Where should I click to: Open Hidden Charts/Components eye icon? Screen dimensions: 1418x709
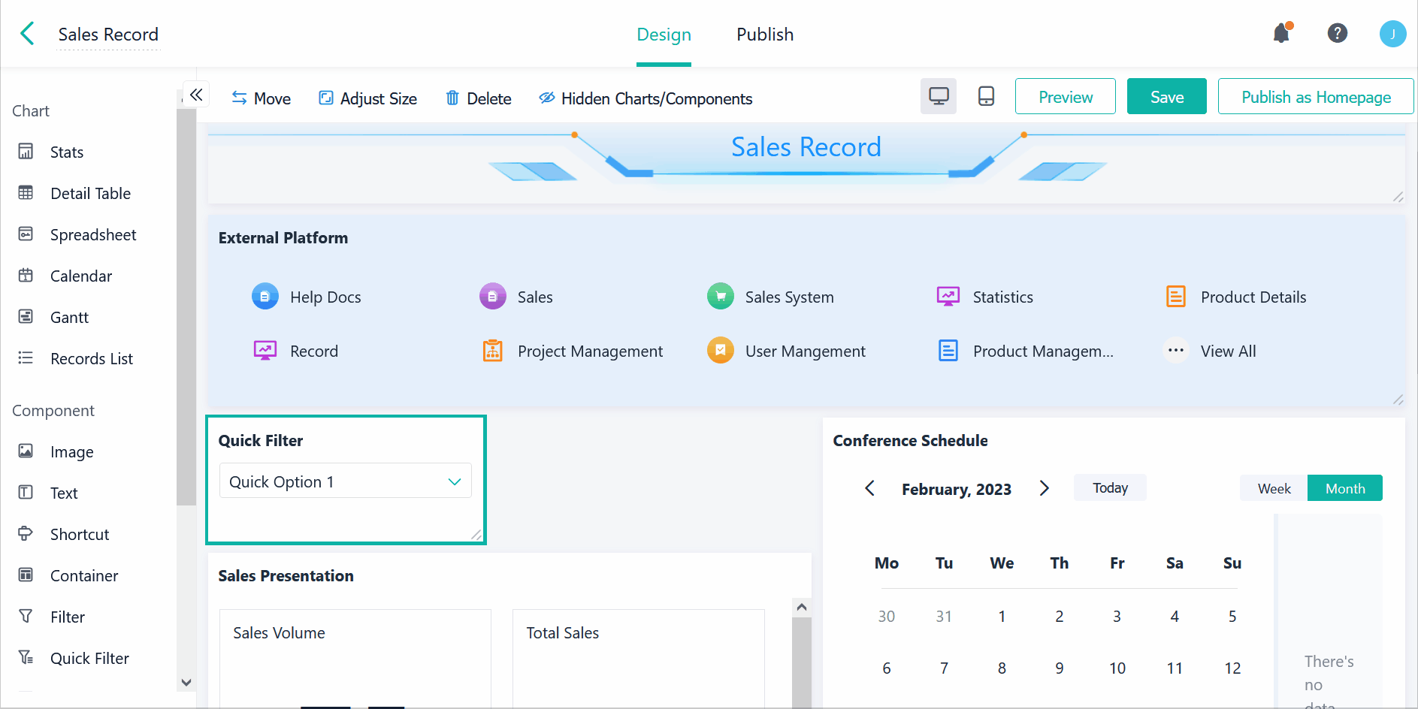point(546,98)
